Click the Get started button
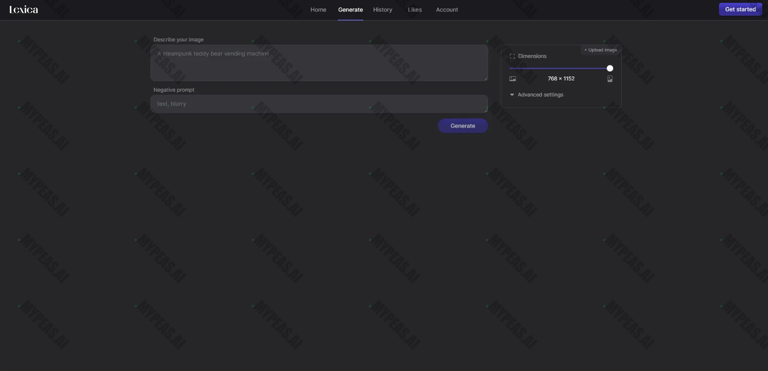This screenshot has height=371, width=768. (x=740, y=9)
